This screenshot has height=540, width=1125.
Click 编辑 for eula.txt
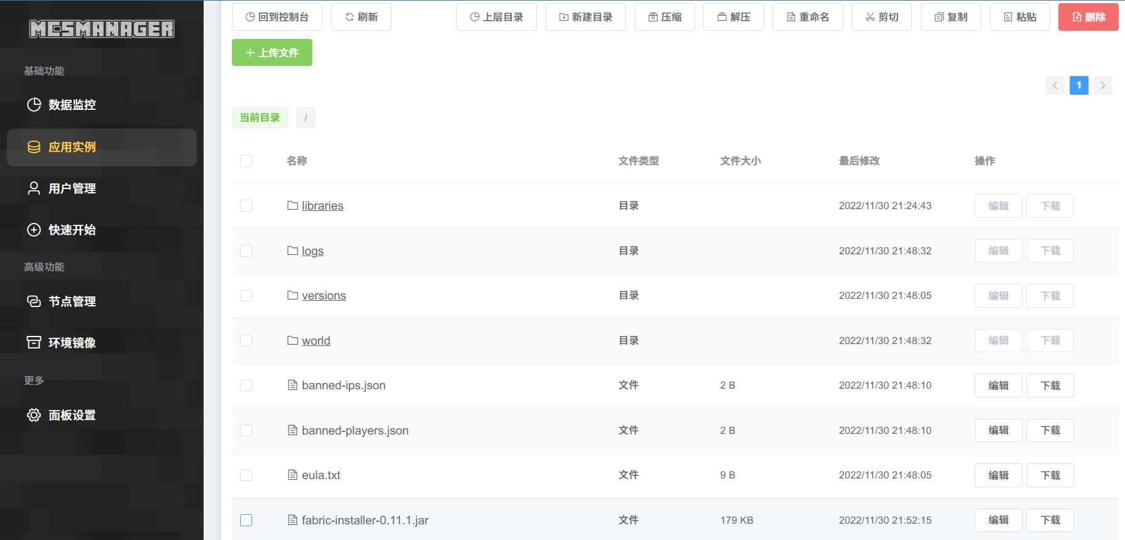click(999, 475)
